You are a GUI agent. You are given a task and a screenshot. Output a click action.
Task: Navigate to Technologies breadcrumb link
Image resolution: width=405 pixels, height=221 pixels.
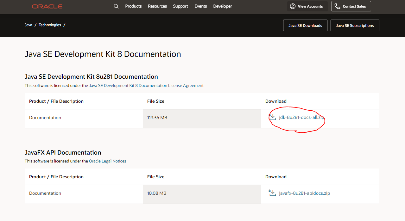click(x=50, y=25)
